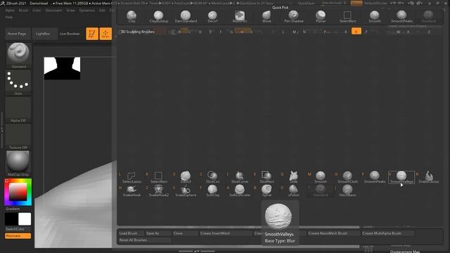Filter brushes by letter Z
Viewport: 450px width, 253px height.
click(x=429, y=32)
